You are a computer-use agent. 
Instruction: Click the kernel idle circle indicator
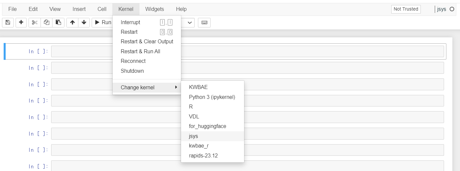pyautogui.click(x=452, y=9)
